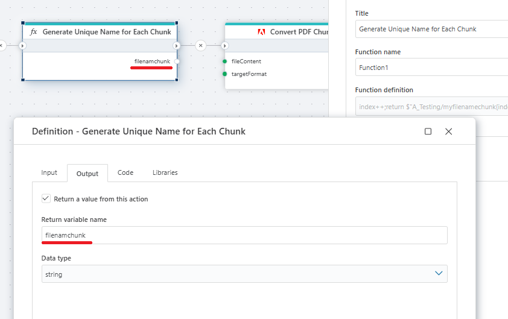Select the targetFormat green input port
This screenshot has width=508, height=319.
pyautogui.click(x=224, y=74)
